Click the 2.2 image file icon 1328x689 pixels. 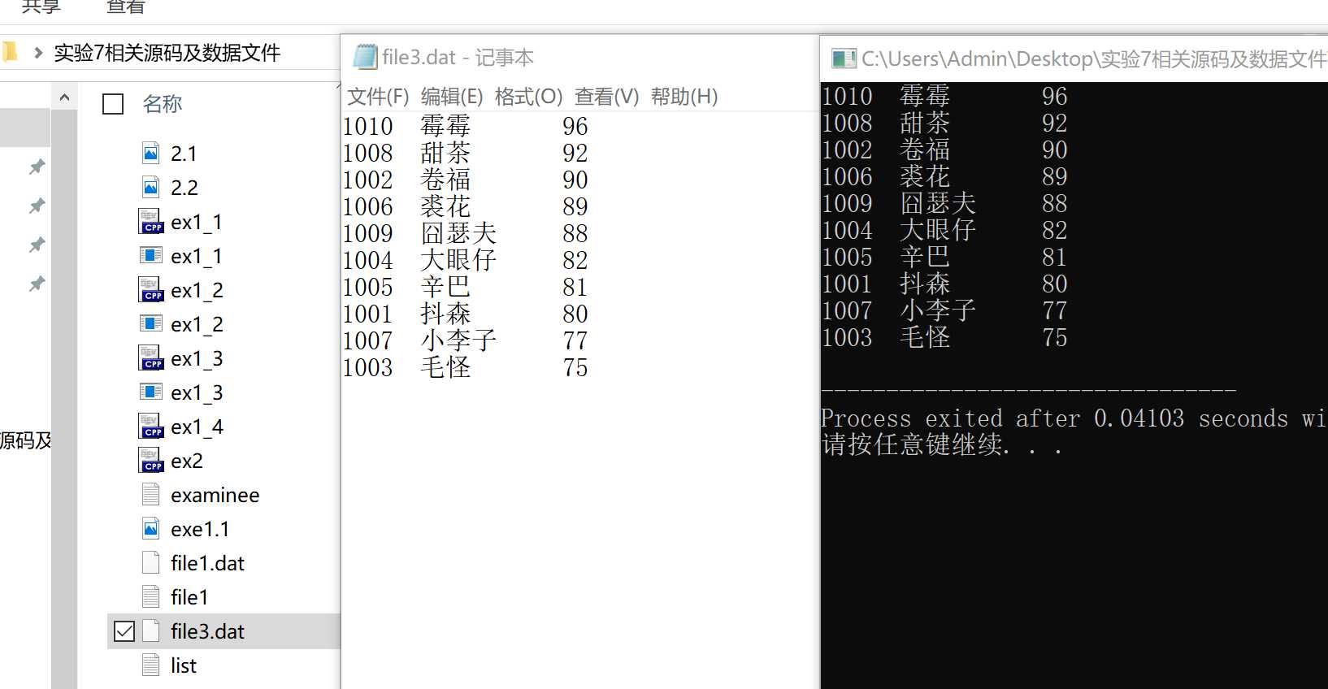151,187
